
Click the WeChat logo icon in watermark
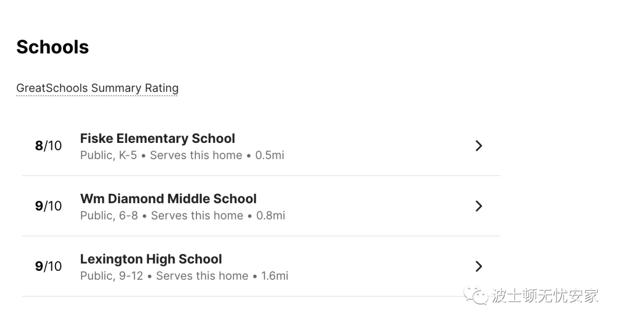[x=476, y=295]
